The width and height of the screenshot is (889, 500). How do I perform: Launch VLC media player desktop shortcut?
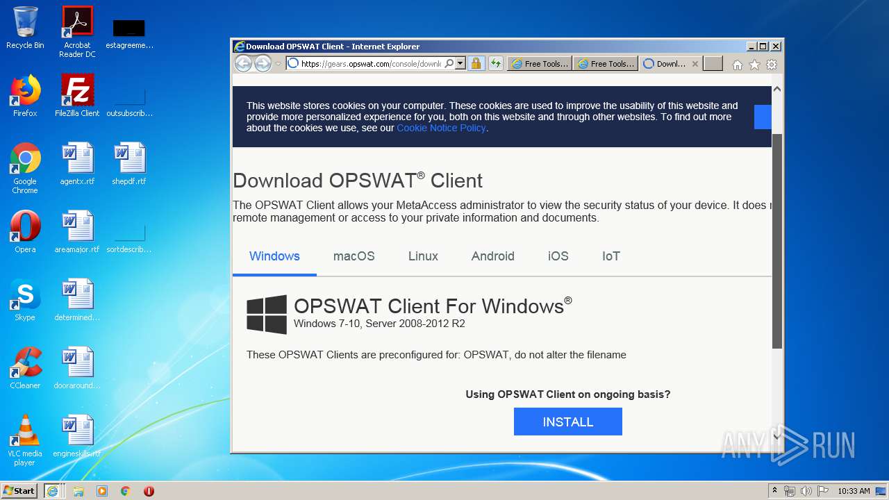[25, 440]
